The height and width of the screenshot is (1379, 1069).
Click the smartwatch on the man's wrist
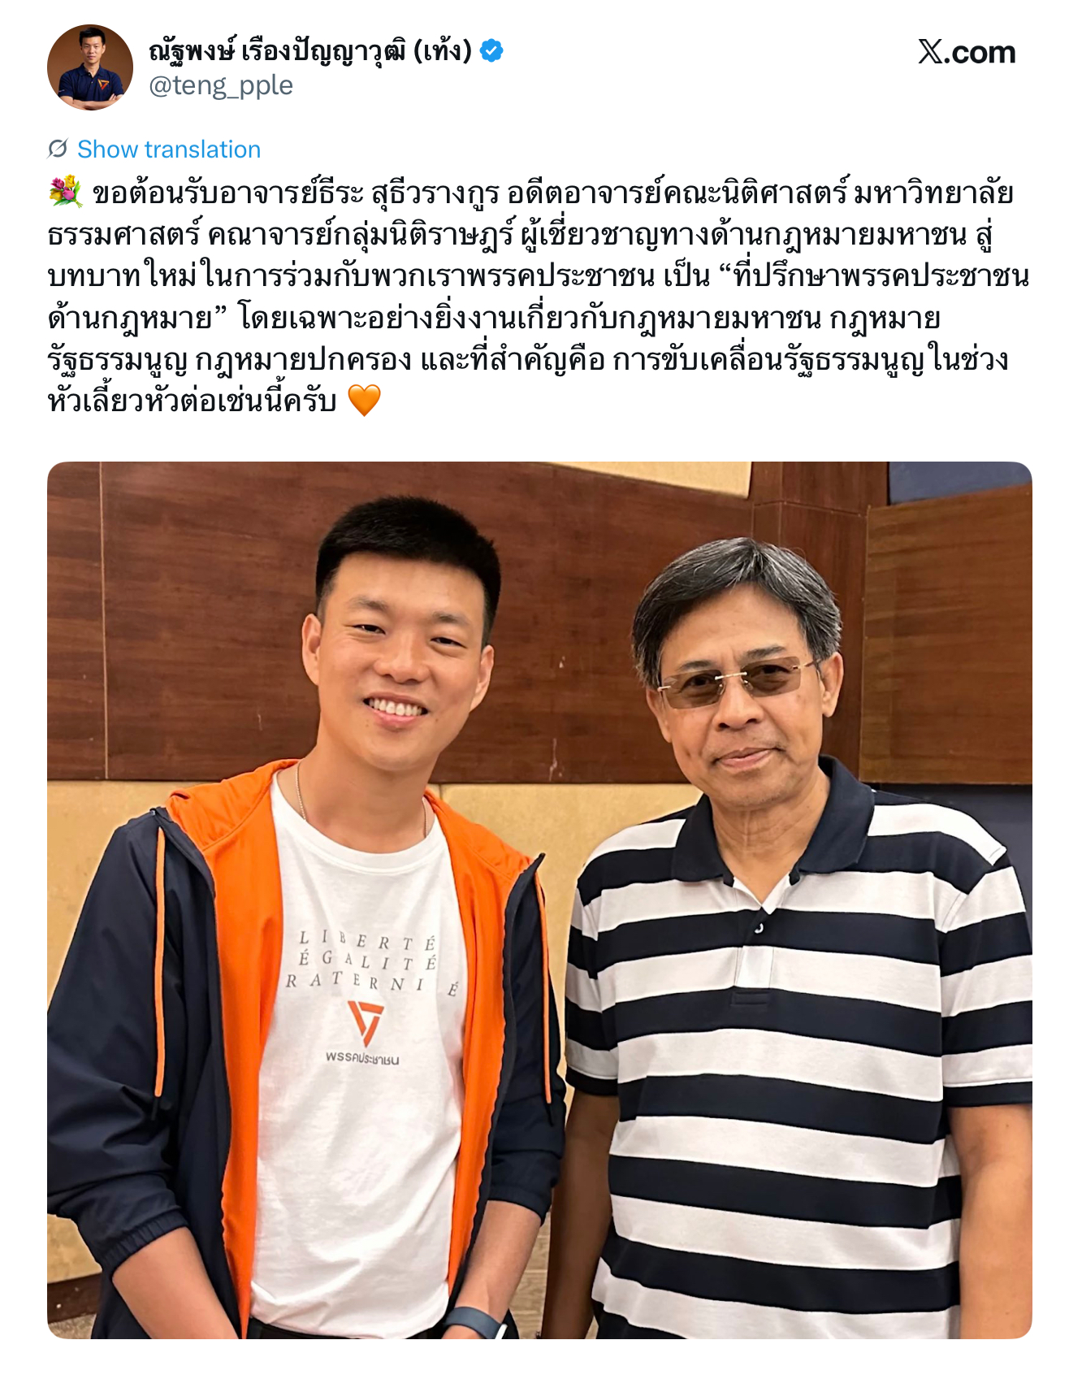click(x=474, y=1323)
